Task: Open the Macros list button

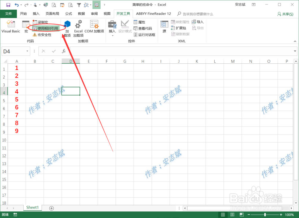Action: click(26, 27)
